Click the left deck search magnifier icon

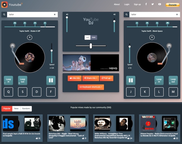4,14
